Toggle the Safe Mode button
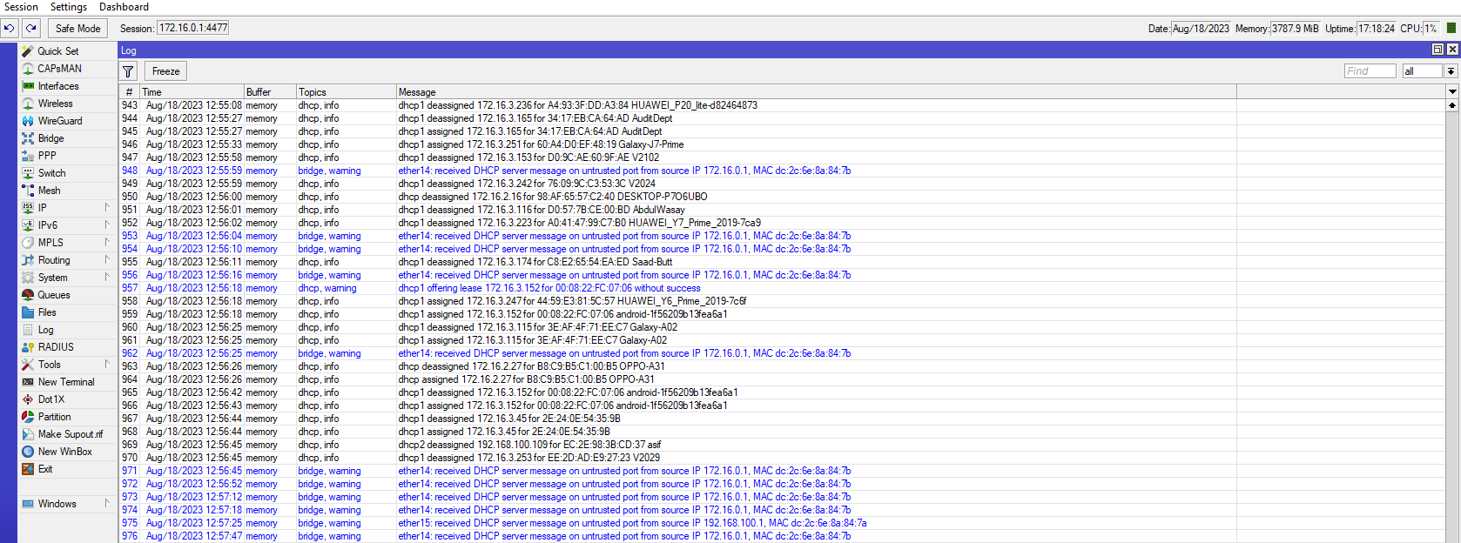Viewport: 1461px width, 543px height. pos(77,29)
